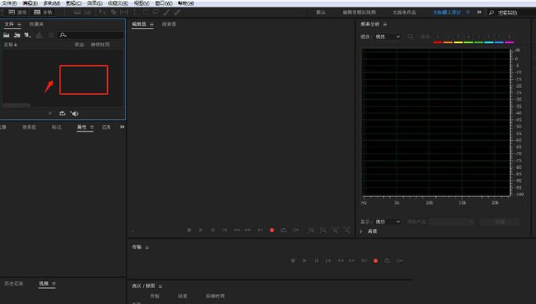Open the 视频 panel menu icon
Image resolution: width=536 pixels, height=304 pixels.
[x=54, y=283]
